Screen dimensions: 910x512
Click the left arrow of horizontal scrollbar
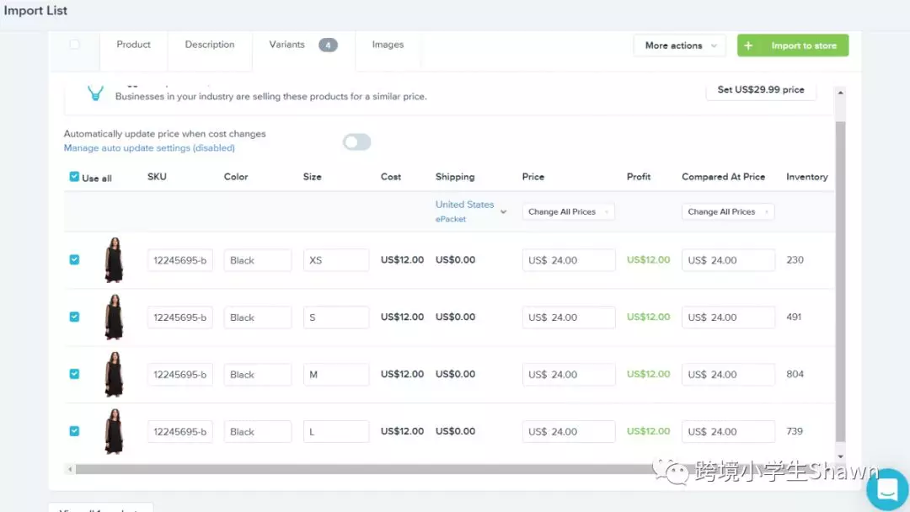[70, 469]
